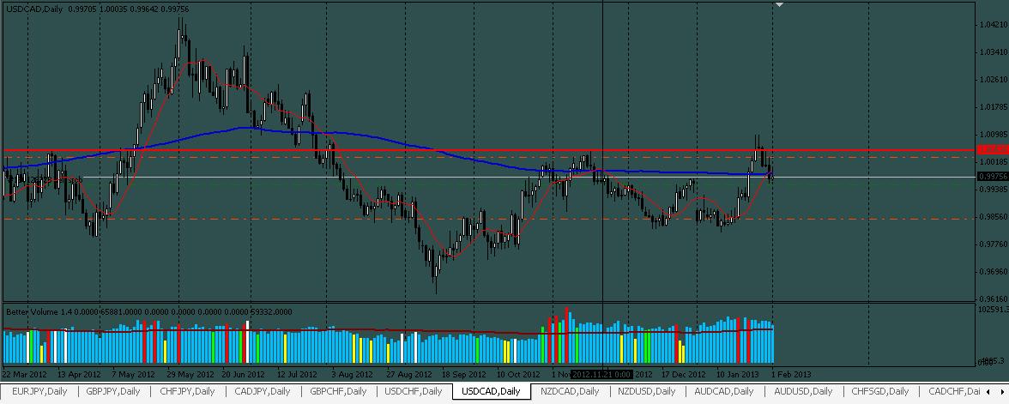The image size is (1009, 404).
Task: Select the CHFJPY,Daily chart tab
Action: [x=187, y=391]
